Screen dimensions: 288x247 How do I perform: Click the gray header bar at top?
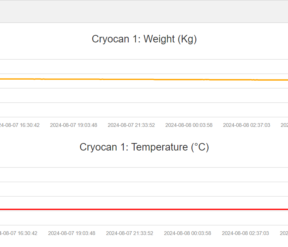(144, 11)
